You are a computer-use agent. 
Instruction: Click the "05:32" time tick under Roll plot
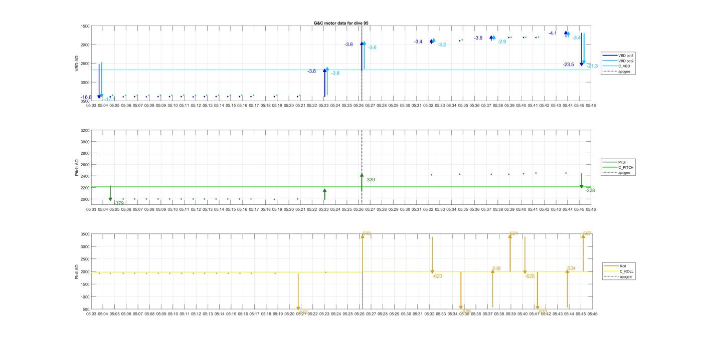430,314
